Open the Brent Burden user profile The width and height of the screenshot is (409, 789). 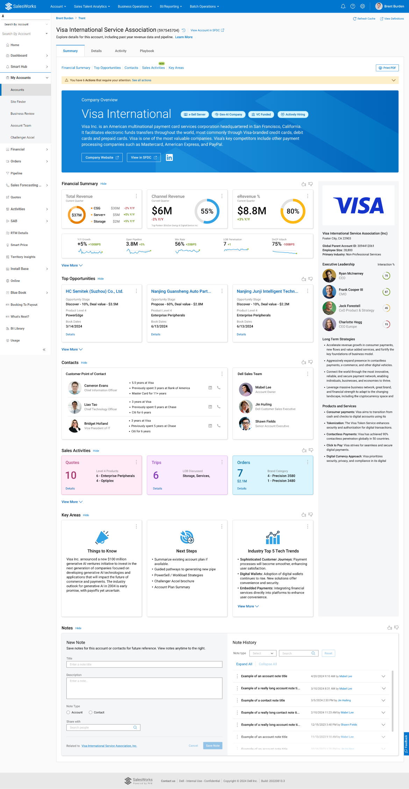pos(390,6)
